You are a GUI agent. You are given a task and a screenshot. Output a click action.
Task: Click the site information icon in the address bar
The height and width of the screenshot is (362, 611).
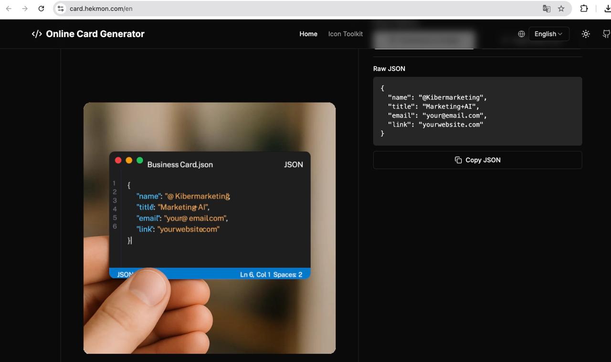pyautogui.click(x=61, y=8)
